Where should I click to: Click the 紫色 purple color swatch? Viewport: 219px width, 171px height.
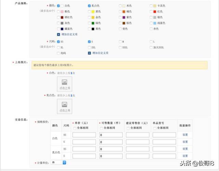[124, 17]
